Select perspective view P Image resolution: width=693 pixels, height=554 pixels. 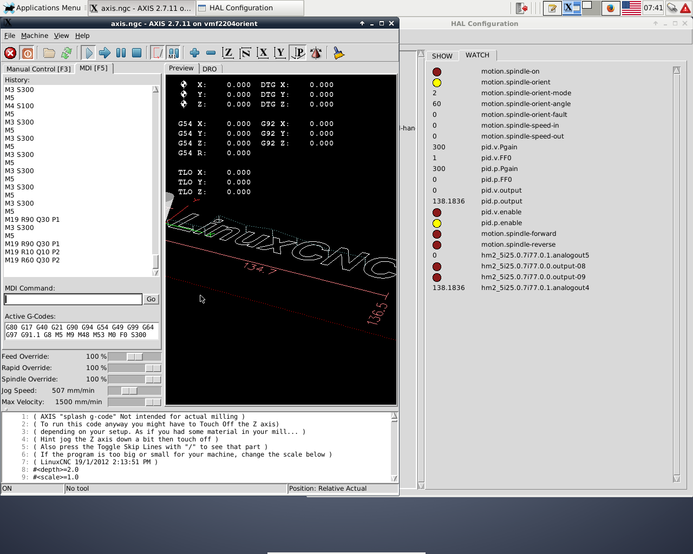coord(298,53)
